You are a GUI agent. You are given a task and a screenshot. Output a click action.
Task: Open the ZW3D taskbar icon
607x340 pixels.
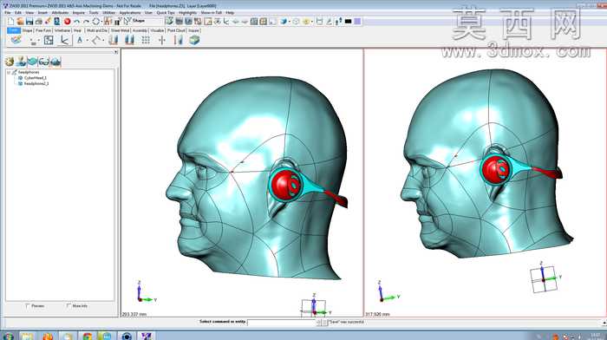[146, 336]
